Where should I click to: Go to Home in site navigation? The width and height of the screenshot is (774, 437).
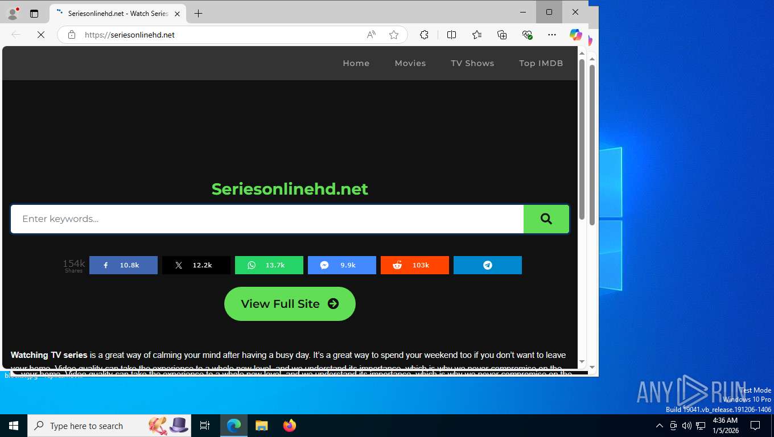pos(356,63)
